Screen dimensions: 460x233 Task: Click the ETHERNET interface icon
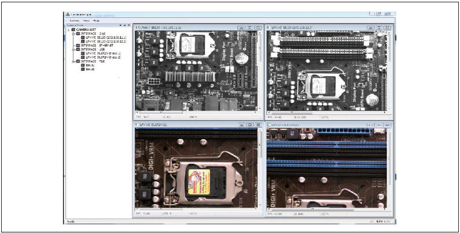point(78,45)
